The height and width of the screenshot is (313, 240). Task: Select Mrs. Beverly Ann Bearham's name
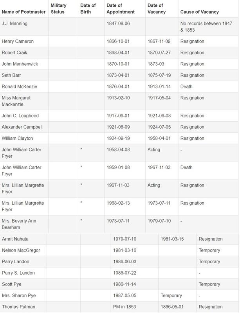pyautogui.click(x=19, y=224)
